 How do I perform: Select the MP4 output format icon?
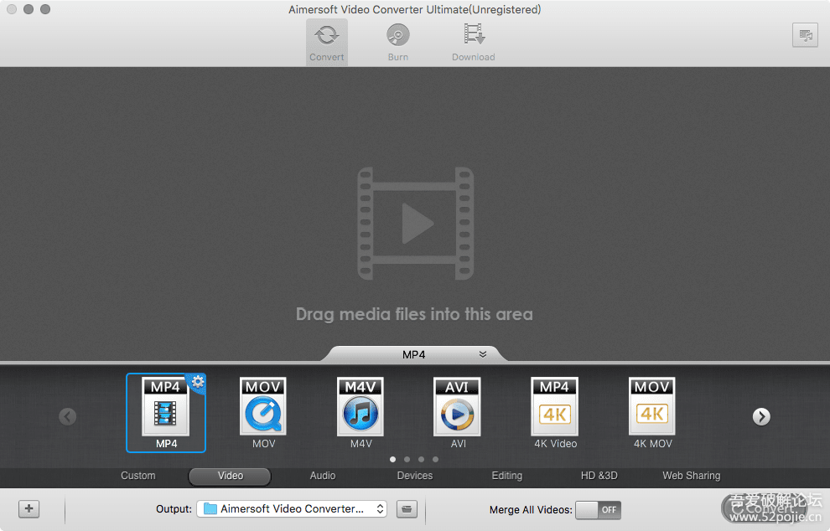tap(166, 413)
